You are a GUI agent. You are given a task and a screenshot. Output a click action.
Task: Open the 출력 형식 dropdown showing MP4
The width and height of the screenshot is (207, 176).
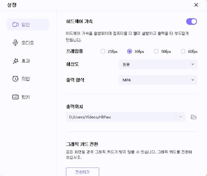coord(158,80)
